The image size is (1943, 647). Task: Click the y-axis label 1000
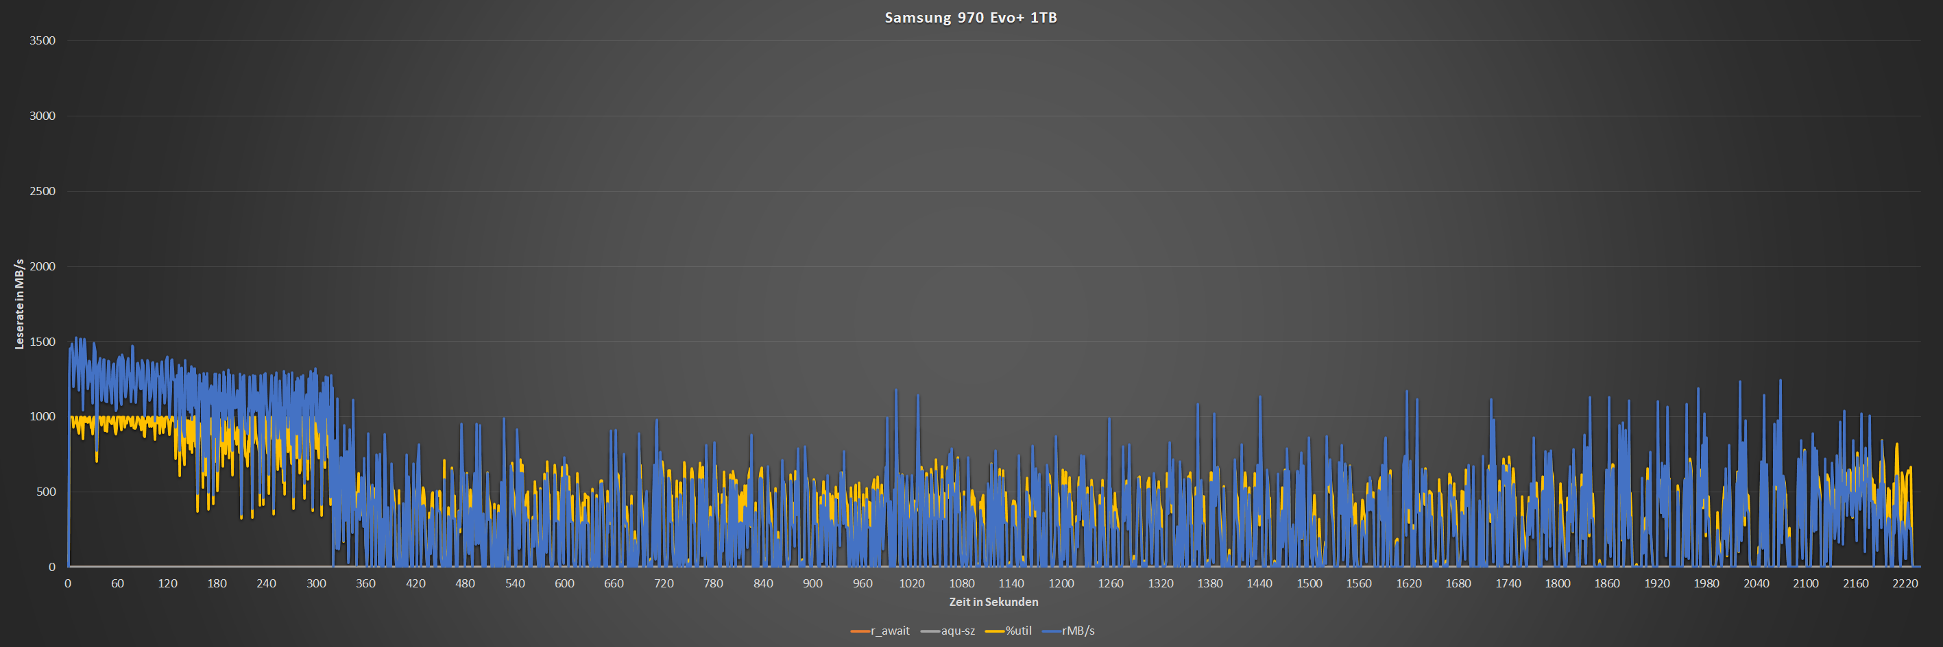click(x=43, y=416)
